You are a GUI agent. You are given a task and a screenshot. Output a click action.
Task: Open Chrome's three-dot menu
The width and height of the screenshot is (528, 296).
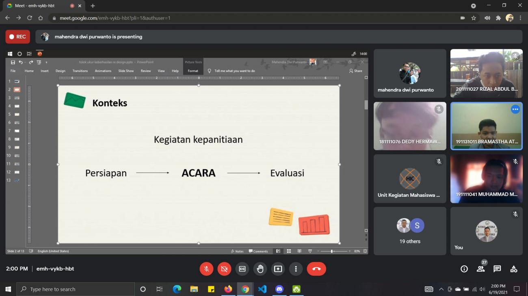[520, 18]
